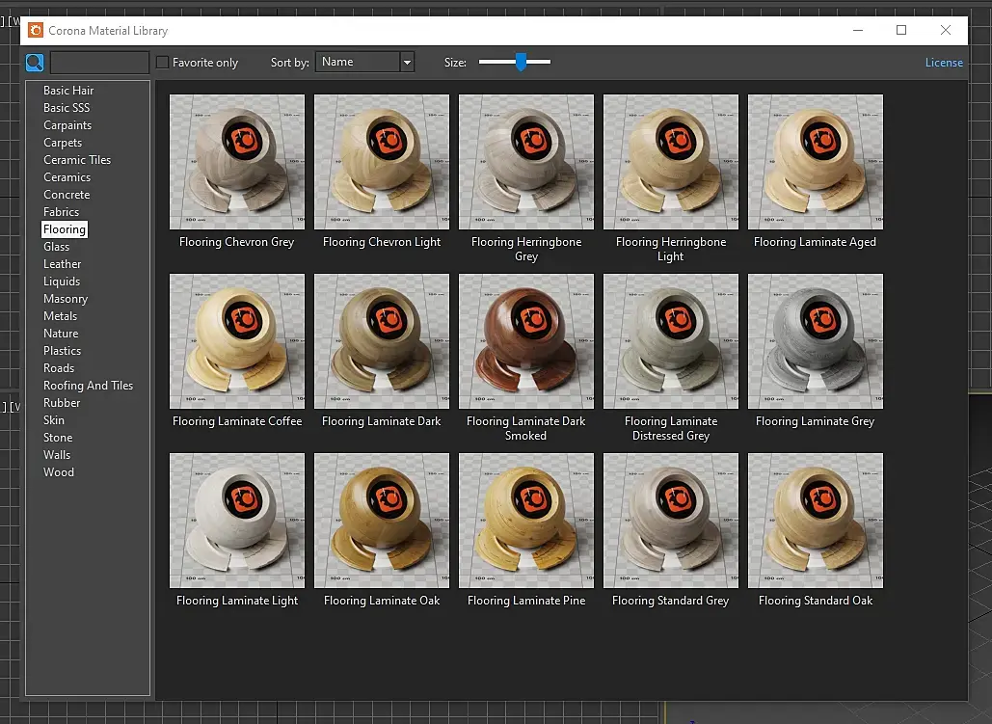Select Flooring Chevron Grey material thumbnail
Screen dimensions: 992x724
237,162
